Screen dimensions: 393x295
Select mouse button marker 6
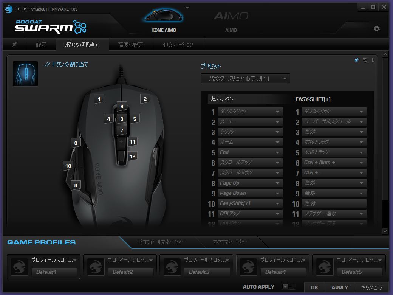click(x=122, y=106)
